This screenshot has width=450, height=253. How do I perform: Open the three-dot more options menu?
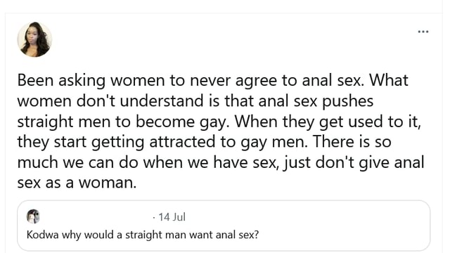pos(423,32)
